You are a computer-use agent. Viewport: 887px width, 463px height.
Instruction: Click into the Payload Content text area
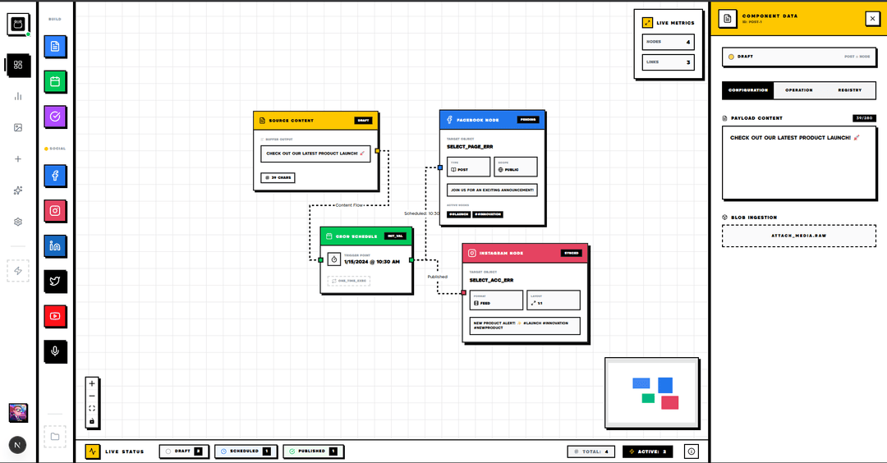(x=799, y=163)
